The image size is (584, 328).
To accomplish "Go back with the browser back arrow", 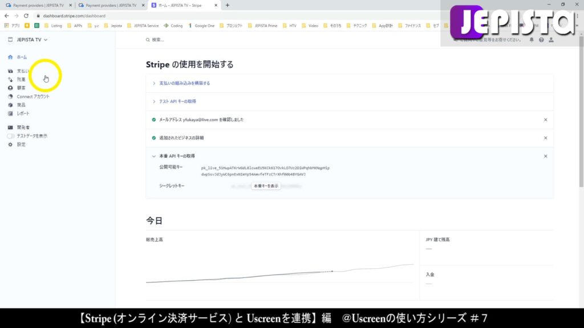I will pyautogui.click(x=7, y=16).
